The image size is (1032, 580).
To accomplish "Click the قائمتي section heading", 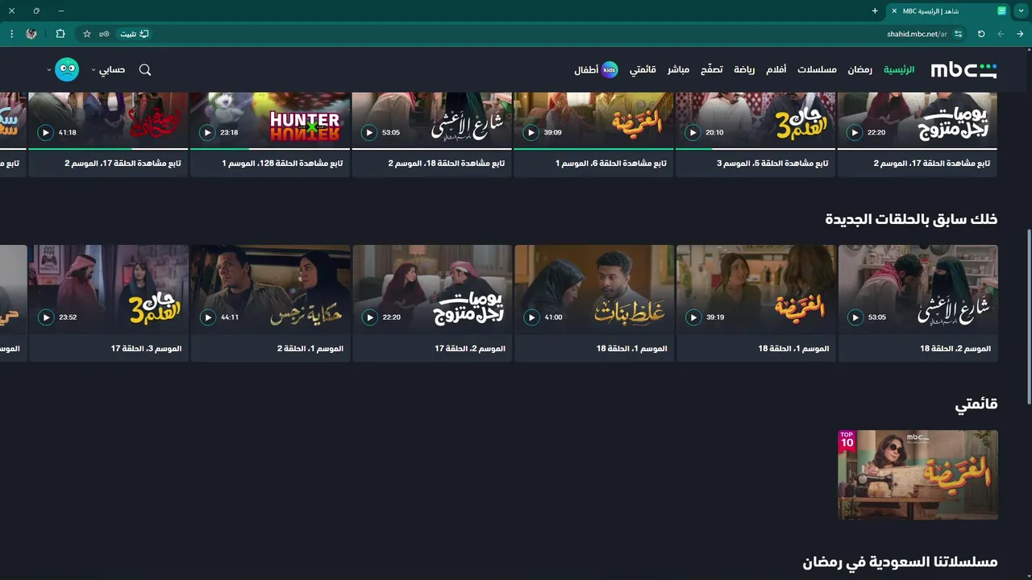I will coord(976,404).
